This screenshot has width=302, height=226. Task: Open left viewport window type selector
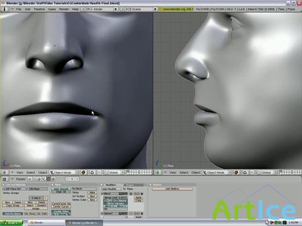5,173
